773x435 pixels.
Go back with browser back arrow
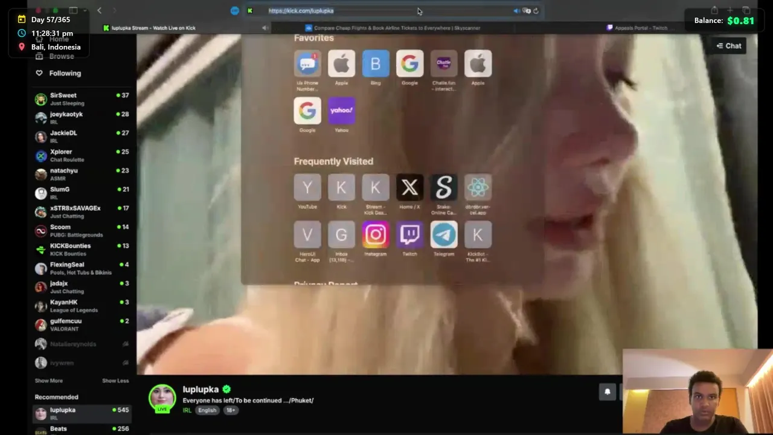point(100,10)
